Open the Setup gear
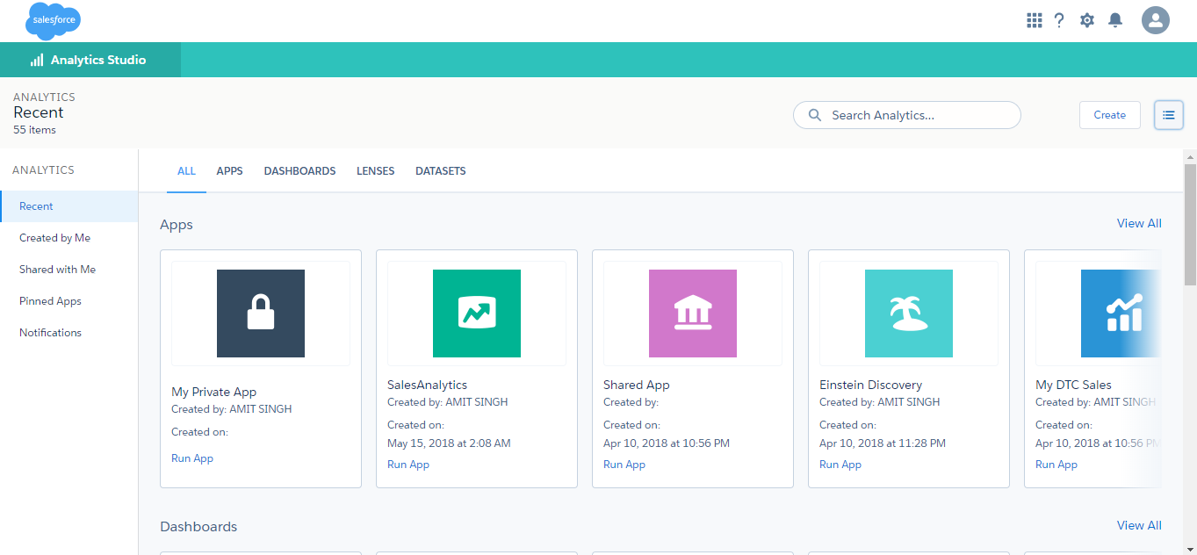Viewport: 1197px width, 555px height. pyautogui.click(x=1086, y=19)
